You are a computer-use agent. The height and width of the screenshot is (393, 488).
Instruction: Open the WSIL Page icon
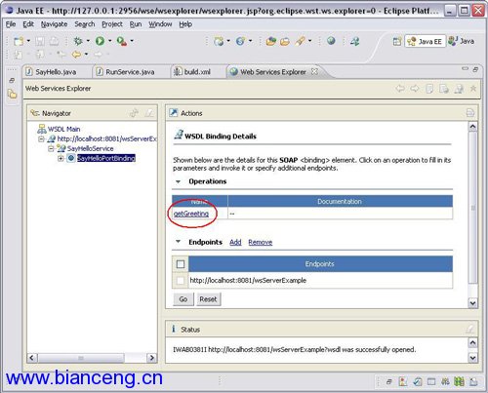point(444,89)
